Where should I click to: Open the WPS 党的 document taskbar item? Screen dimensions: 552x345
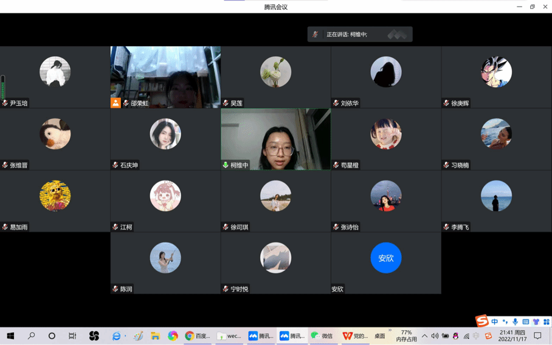[355, 336]
